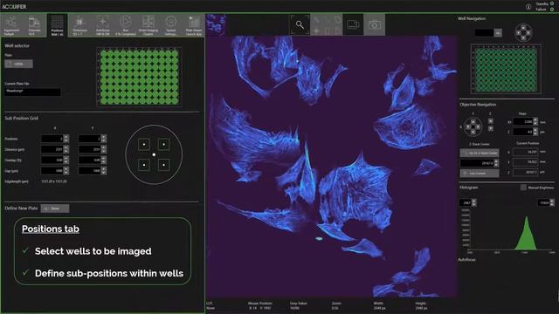Viewport: 559px width, 314px height.
Task: Select a well in Well selector plate grid
Action: [139, 77]
